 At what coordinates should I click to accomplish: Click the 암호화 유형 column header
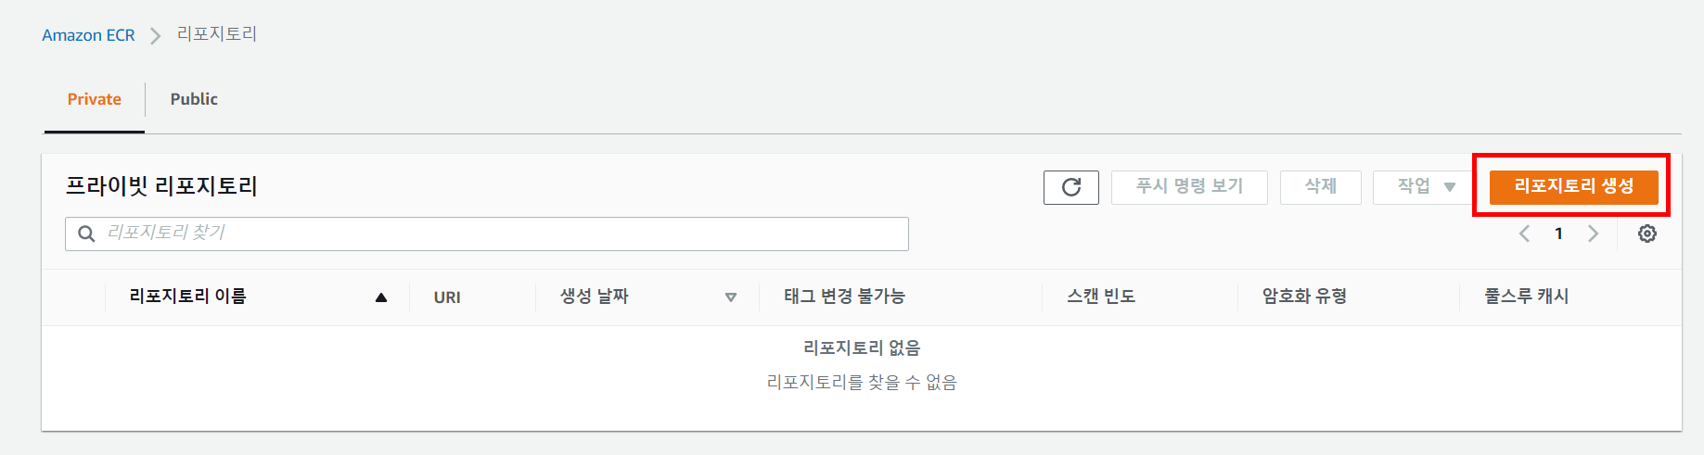pyautogui.click(x=1304, y=297)
